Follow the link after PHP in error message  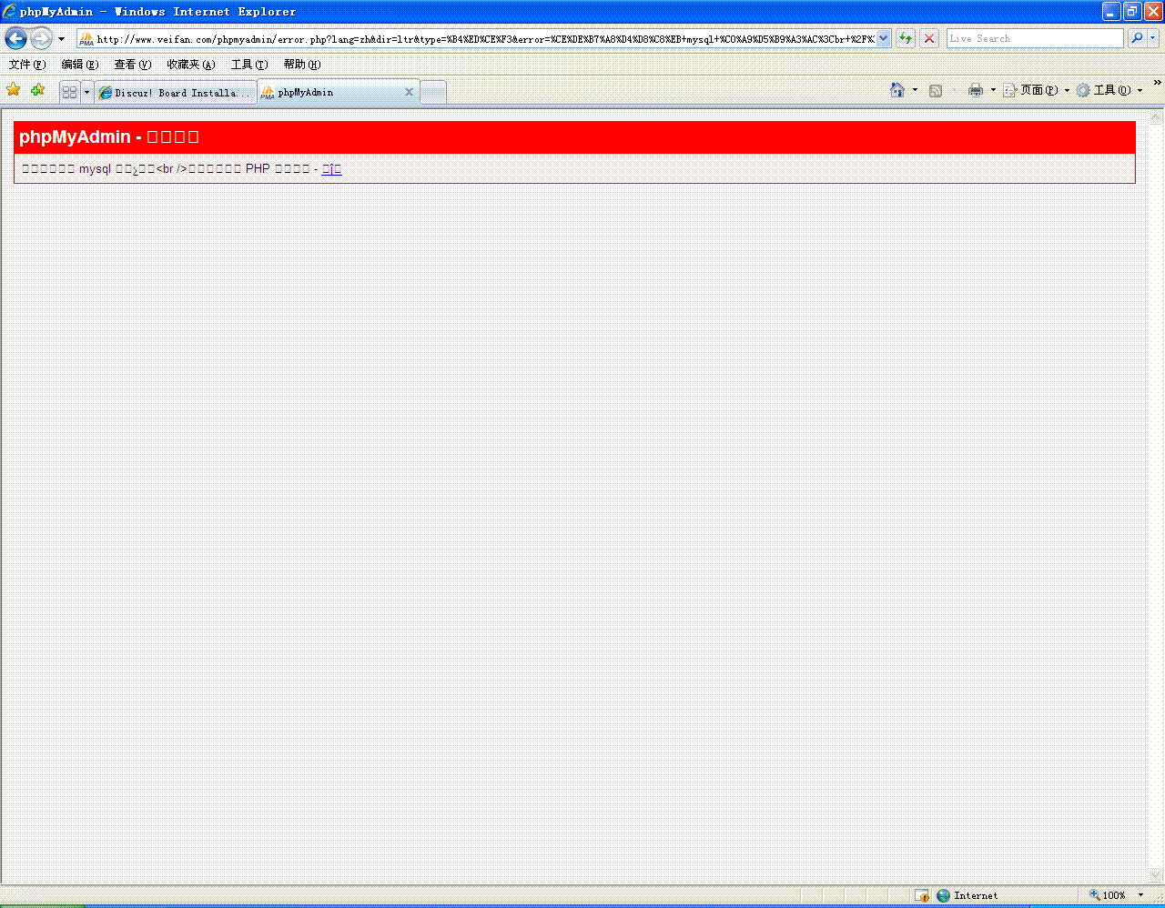tap(331, 168)
